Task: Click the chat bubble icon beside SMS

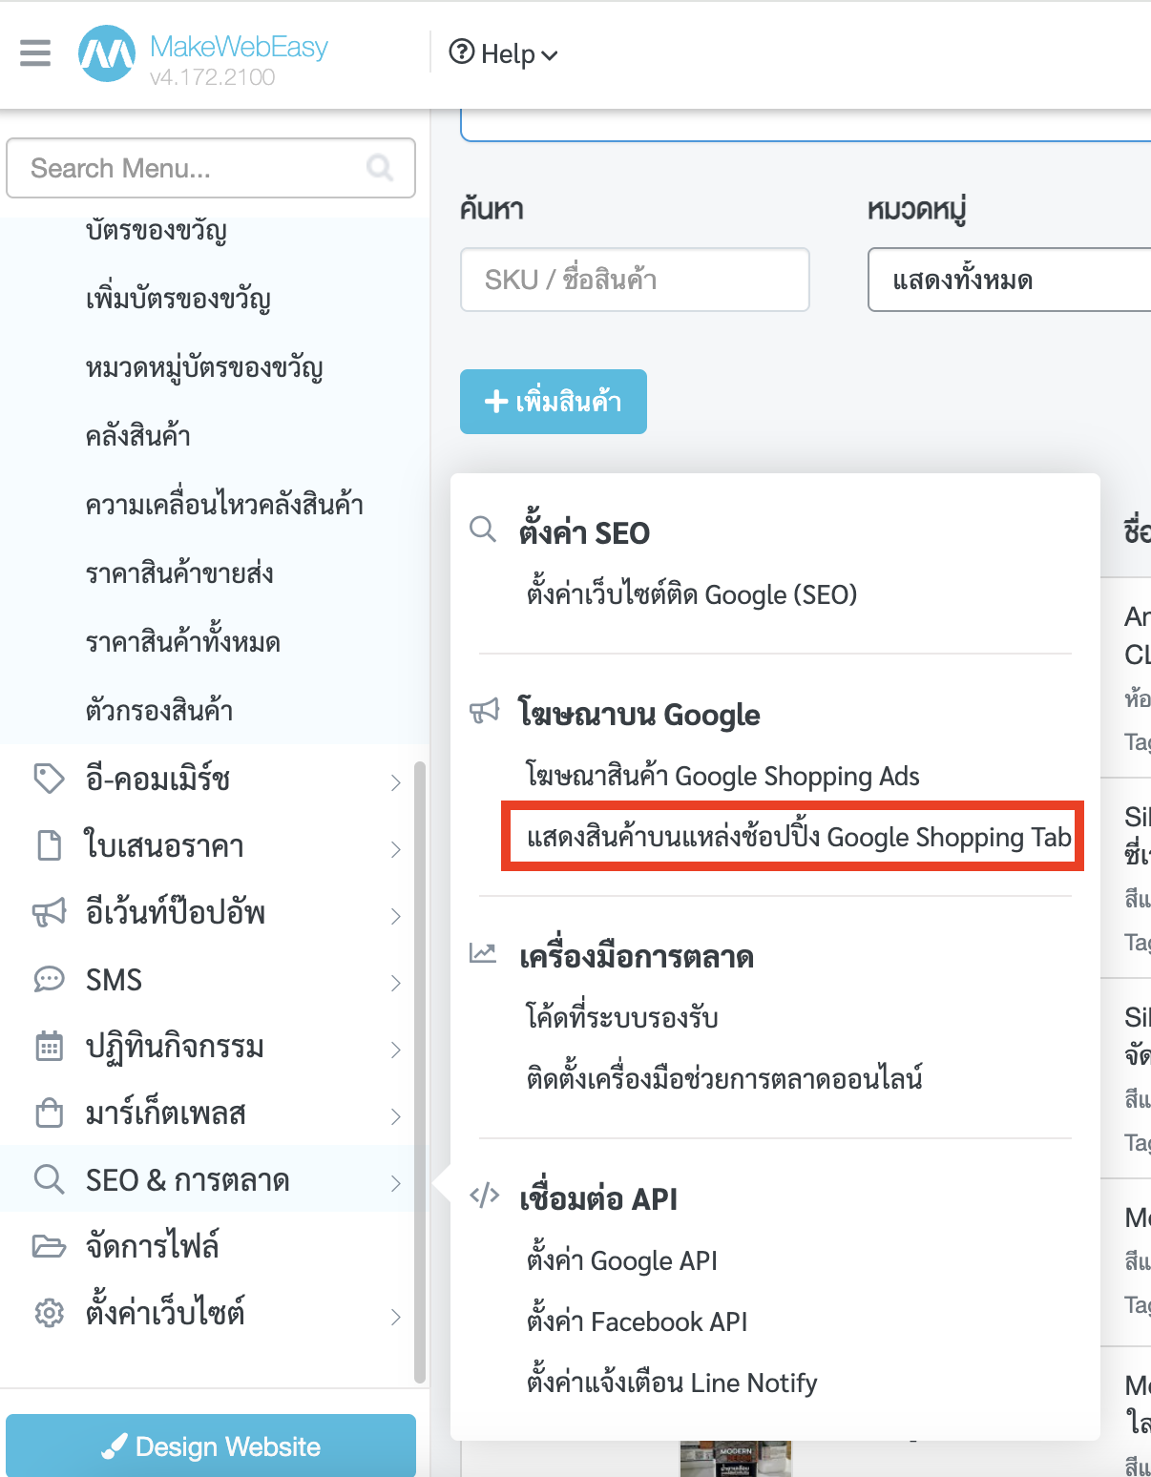Action: pyautogui.click(x=49, y=979)
